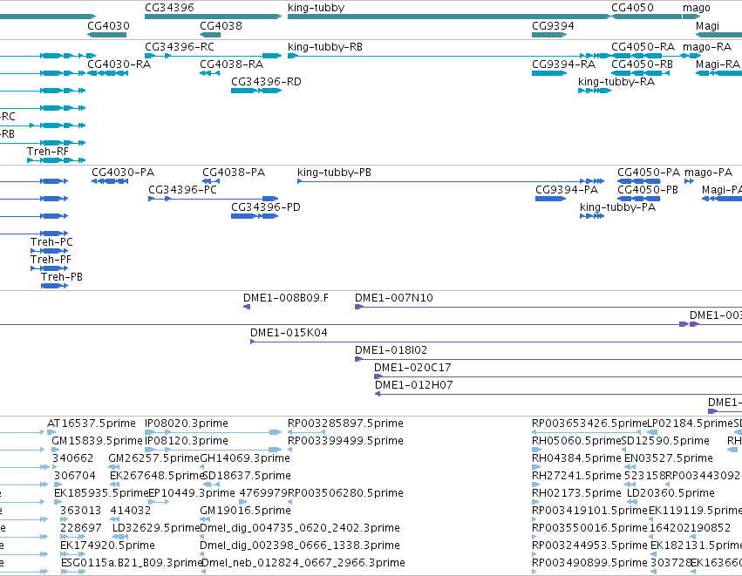
Task: Click the Treh-PC protein label
Action: [x=51, y=242]
